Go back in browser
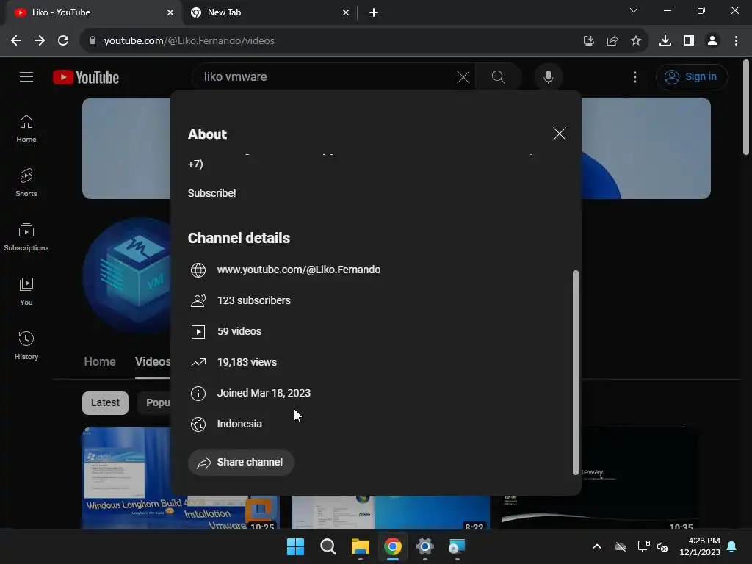The width and height of the screenshot is (752, 564). (16, 41)
